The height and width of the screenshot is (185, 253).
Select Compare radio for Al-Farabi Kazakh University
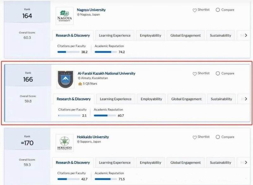tap(218, 73)
